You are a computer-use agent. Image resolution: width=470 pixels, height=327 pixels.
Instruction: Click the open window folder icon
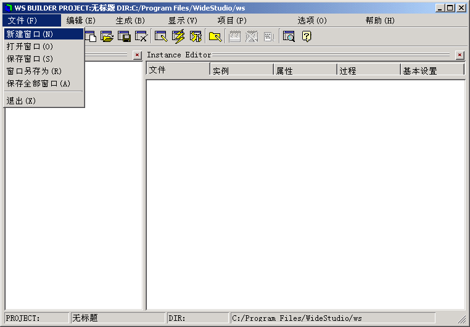click(x=107, y=36)
